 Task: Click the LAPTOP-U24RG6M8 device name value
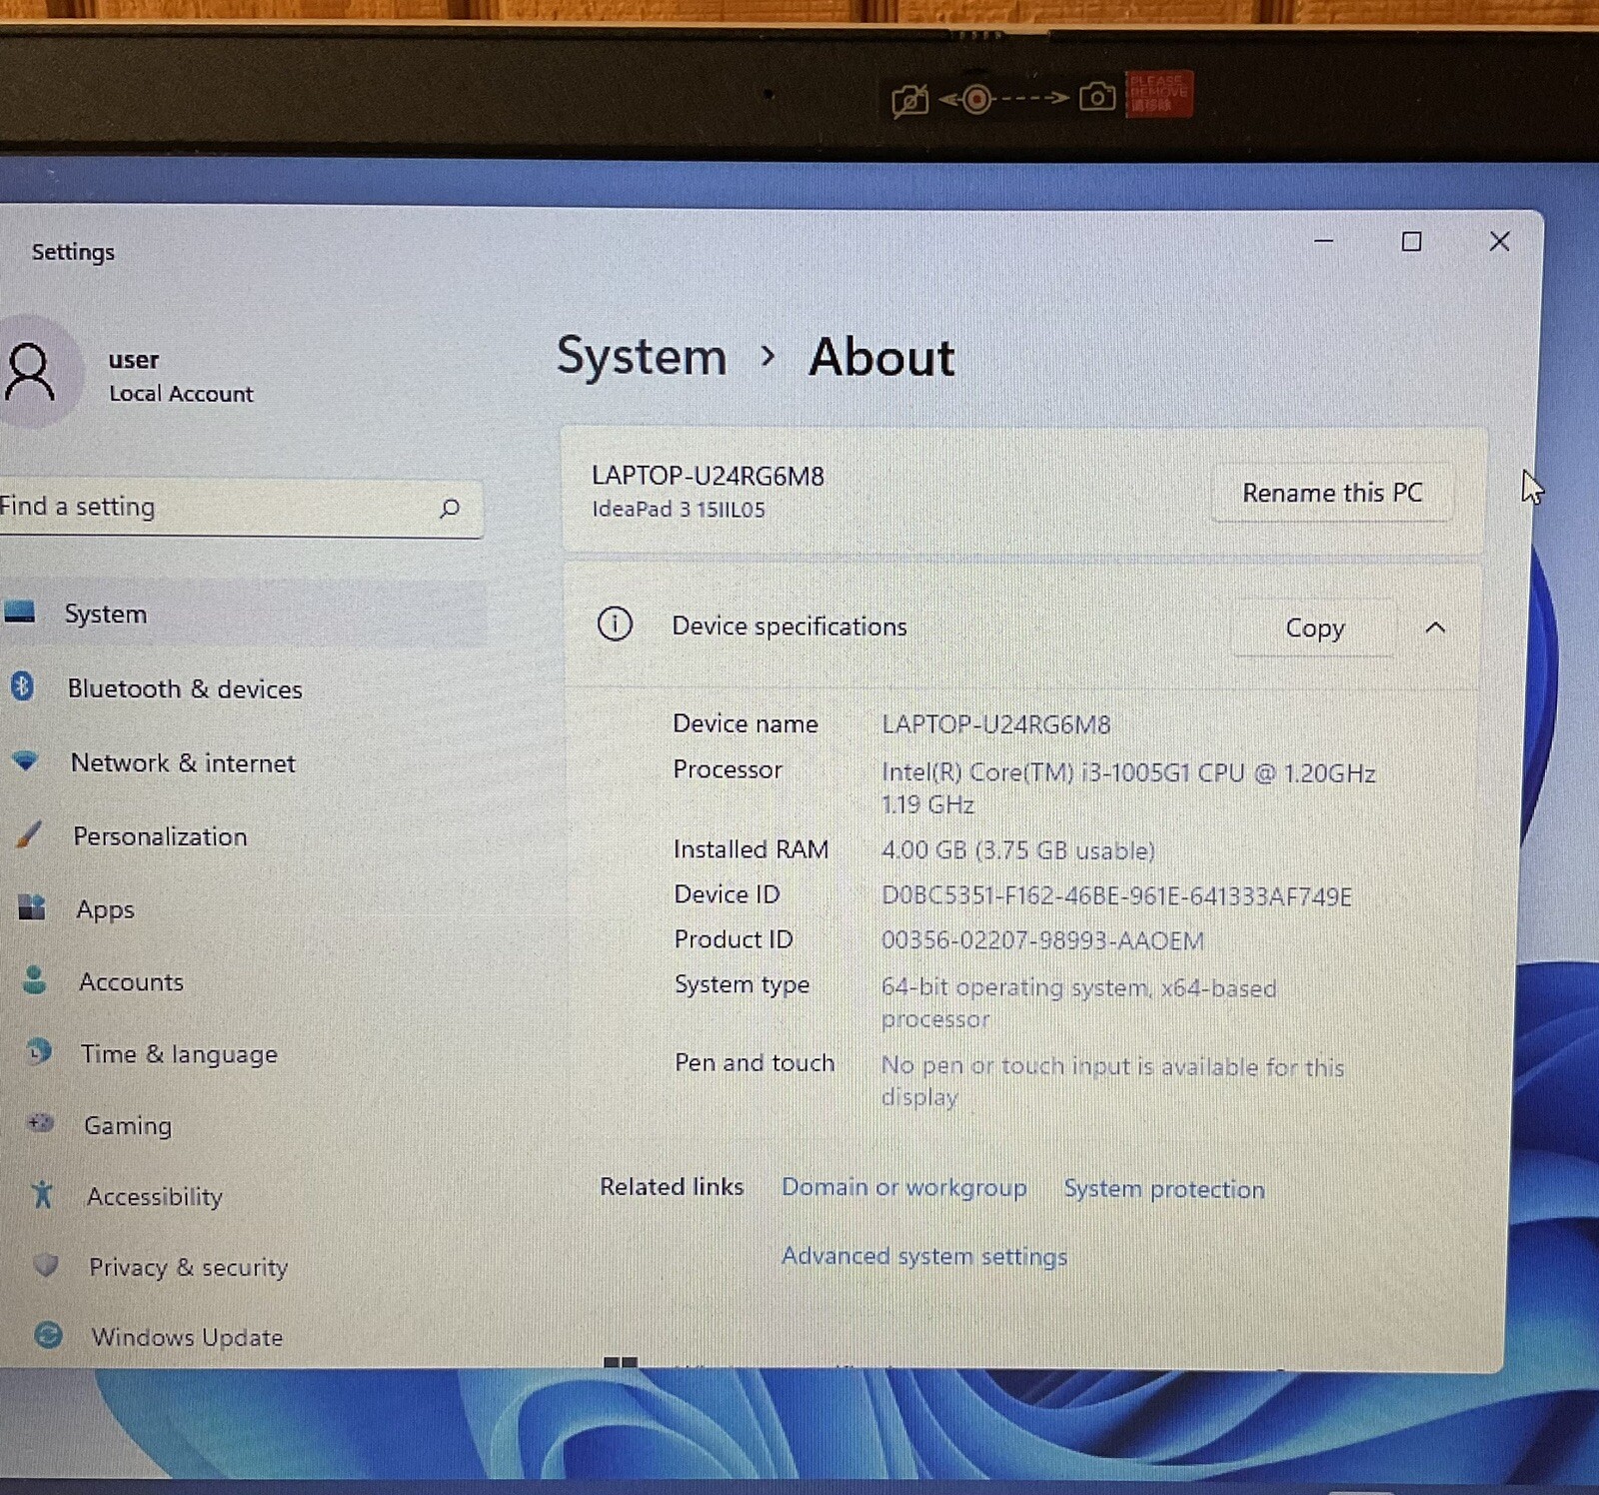(995, 725)
